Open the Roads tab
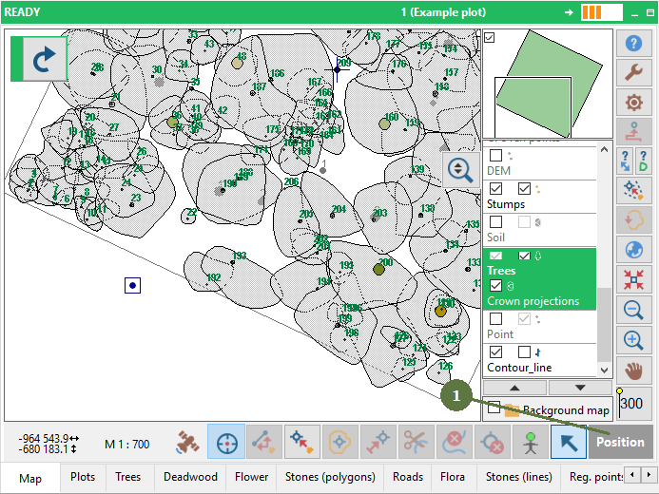Image resolution: width=659 pixels, height=494 pixels. coord(408,477)
